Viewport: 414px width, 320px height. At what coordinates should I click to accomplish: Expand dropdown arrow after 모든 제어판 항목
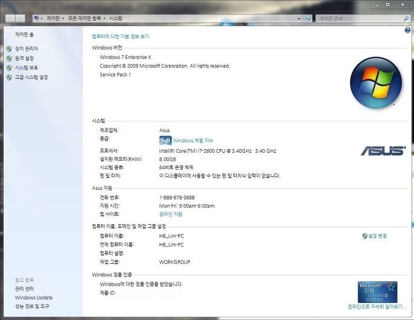[104, 18]
